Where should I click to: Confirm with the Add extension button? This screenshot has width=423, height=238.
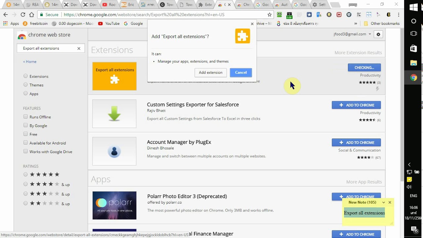point(211,72)
